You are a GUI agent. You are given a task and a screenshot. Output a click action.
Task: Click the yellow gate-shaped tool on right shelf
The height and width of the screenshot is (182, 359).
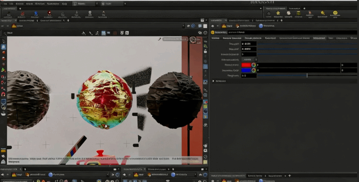coord(298,13)
